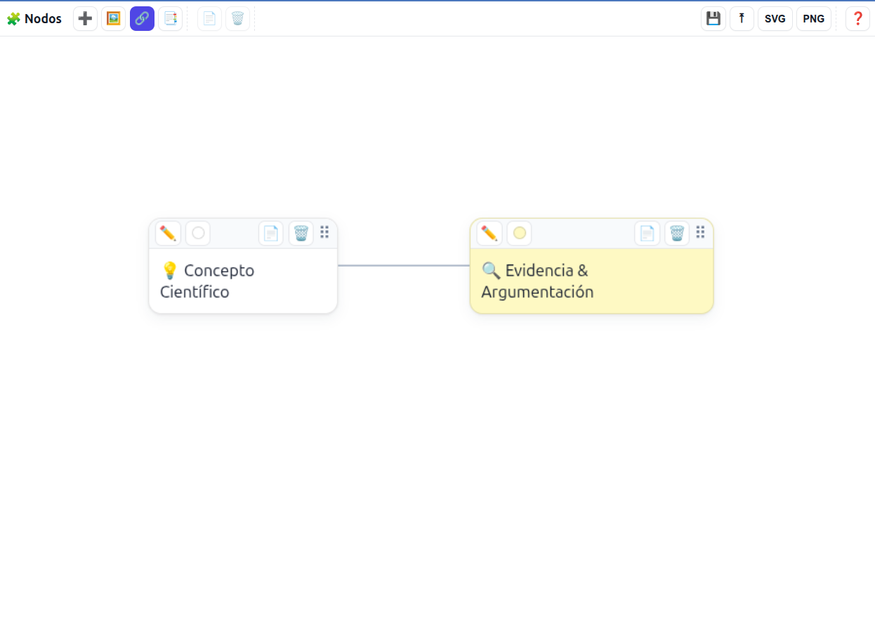Grab the drag handle of Evidencia & Argumentación node
The width and height of the screenshot is (875, 619).
pyautogui.click(x=700, y=232)
